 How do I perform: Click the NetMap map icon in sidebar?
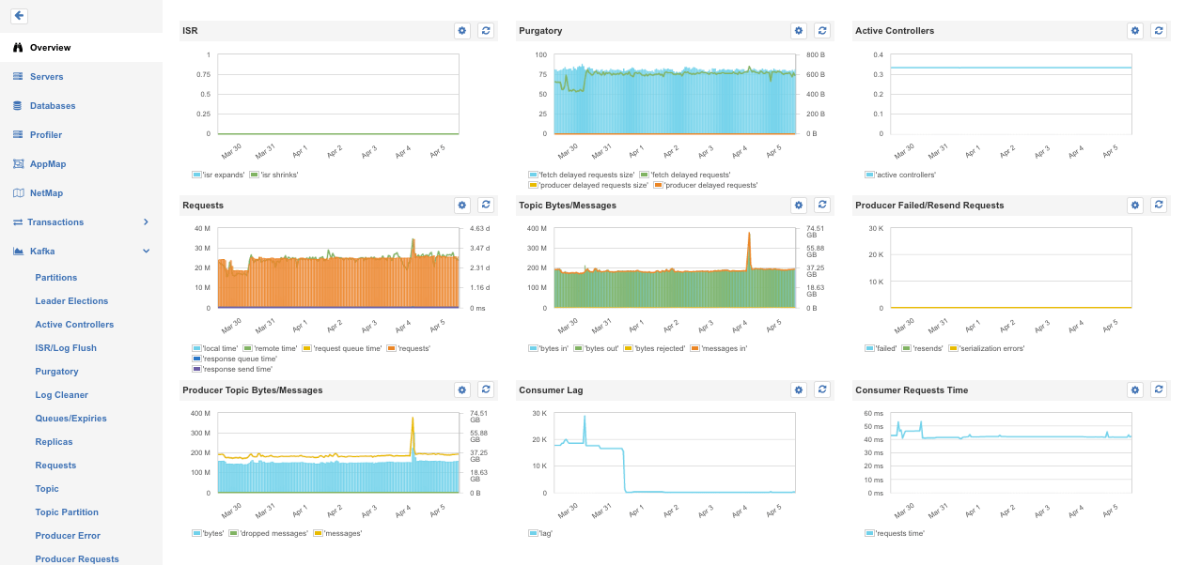[18, 193]
